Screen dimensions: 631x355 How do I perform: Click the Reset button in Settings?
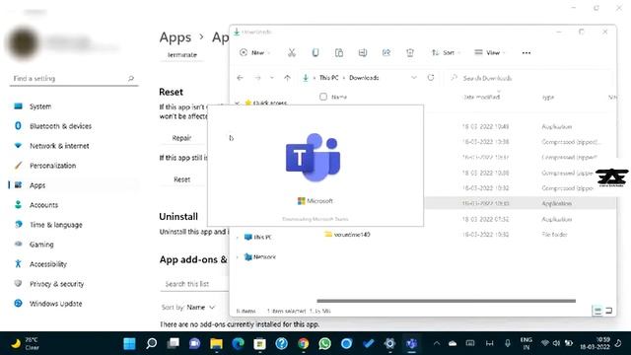point(181,179)
